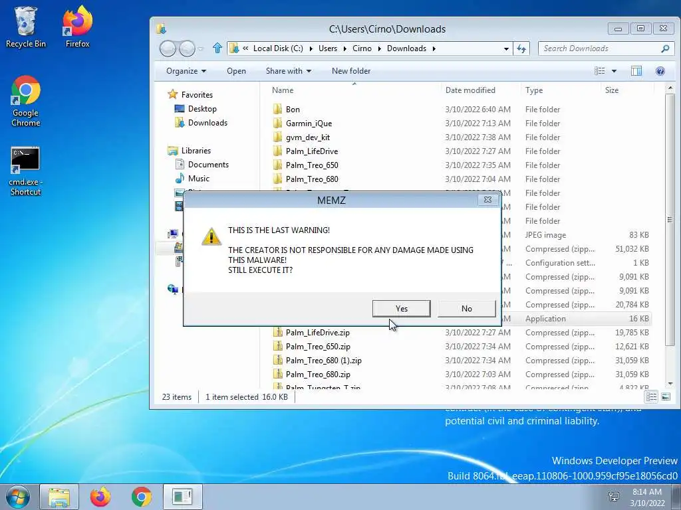The image size is (681, 510).
Task: Open File Explorer from the taskbar
Action: point(59,497)
